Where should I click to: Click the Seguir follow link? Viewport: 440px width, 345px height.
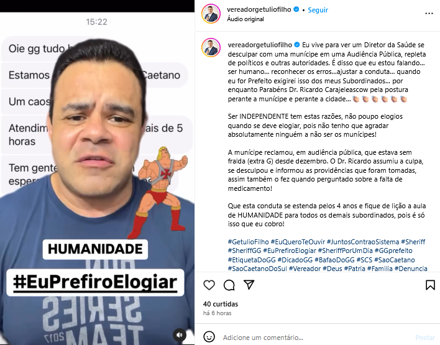click(x=318, y=10)
